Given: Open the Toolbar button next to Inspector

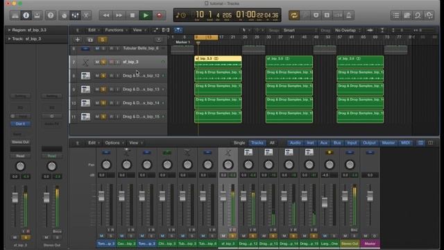Looking at the screenshot, I should coord(37,15).
